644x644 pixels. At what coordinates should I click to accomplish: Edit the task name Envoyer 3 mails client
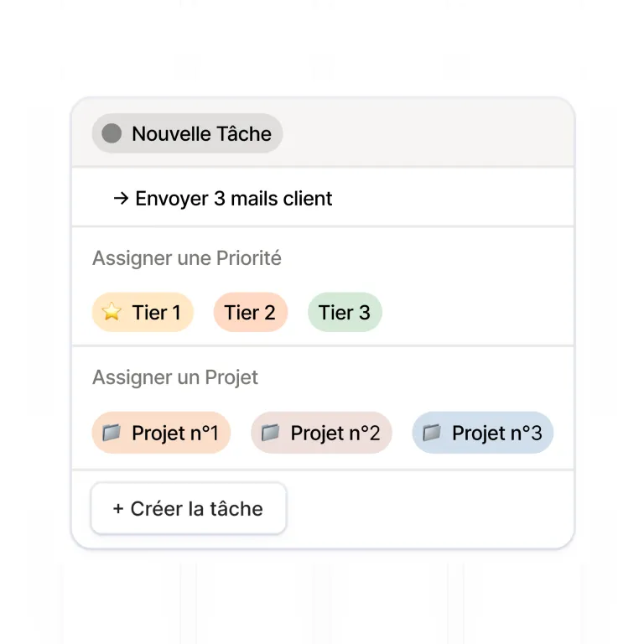[x=233, y=199]
